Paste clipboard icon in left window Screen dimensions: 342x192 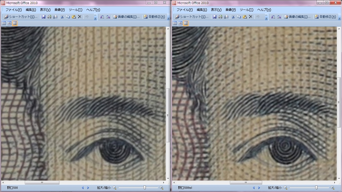(74, 17)
